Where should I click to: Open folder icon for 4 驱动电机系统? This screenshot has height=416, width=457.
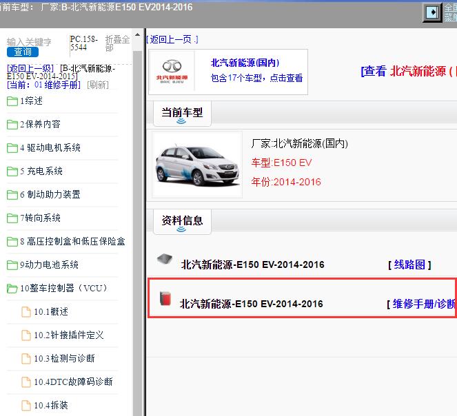pos(12,147)
